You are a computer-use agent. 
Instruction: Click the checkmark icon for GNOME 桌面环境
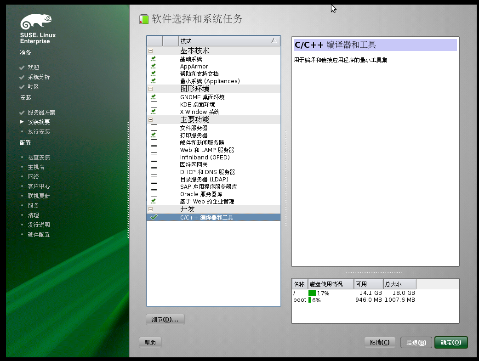(153, 97)
